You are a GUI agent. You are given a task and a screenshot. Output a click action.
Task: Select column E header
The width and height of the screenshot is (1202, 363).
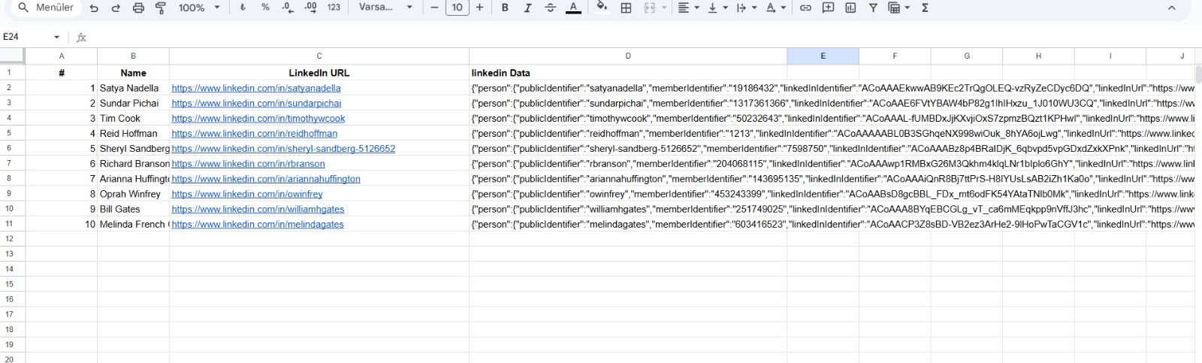[823, 56]
